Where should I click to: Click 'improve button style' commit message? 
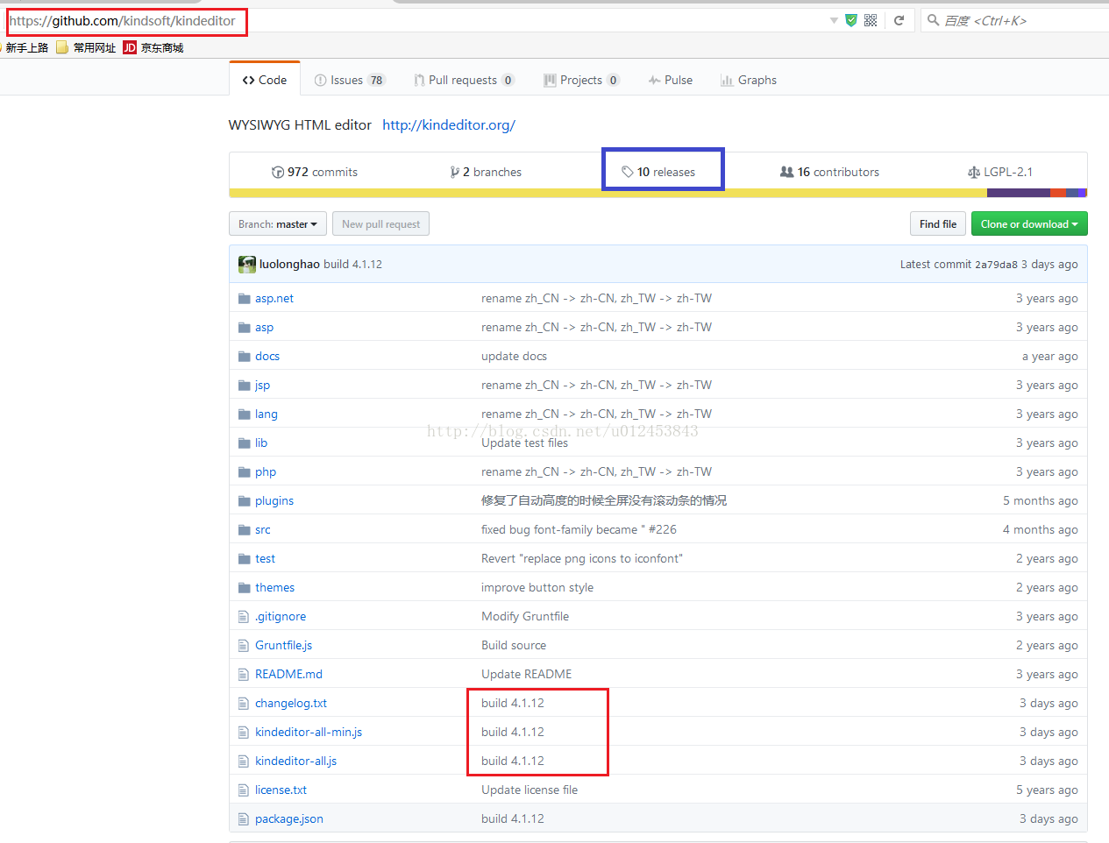tap(537, 588)
